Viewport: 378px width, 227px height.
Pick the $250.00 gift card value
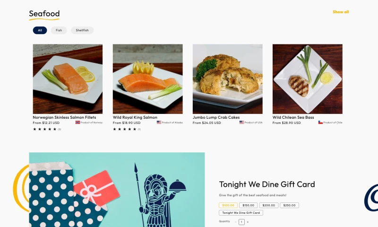(x=289, y=205)
